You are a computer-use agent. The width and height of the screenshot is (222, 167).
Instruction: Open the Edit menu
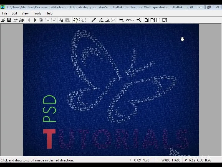pyautogui.click(x=14, y=13)
